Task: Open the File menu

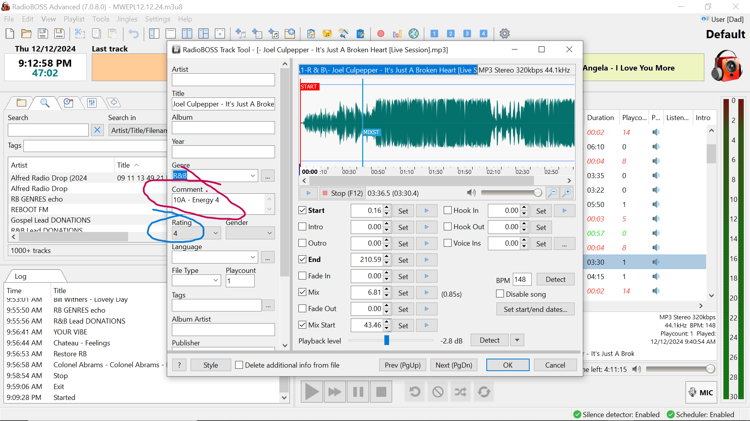Action: tap(9, 19)
